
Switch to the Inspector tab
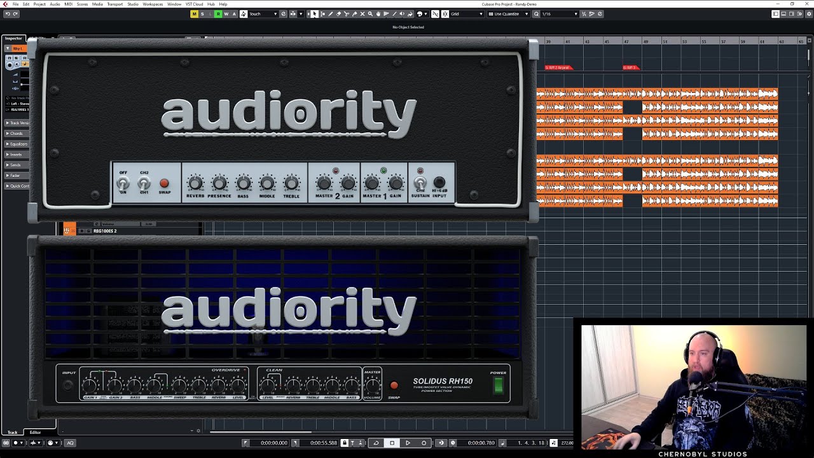[13, 39]
